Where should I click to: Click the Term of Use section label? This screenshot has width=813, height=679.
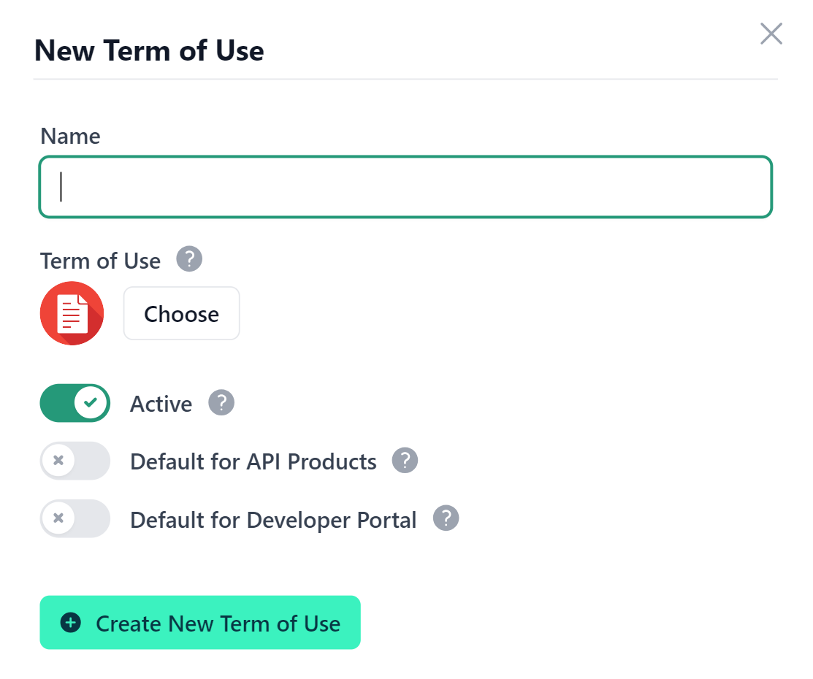click(x=100, y=260)
